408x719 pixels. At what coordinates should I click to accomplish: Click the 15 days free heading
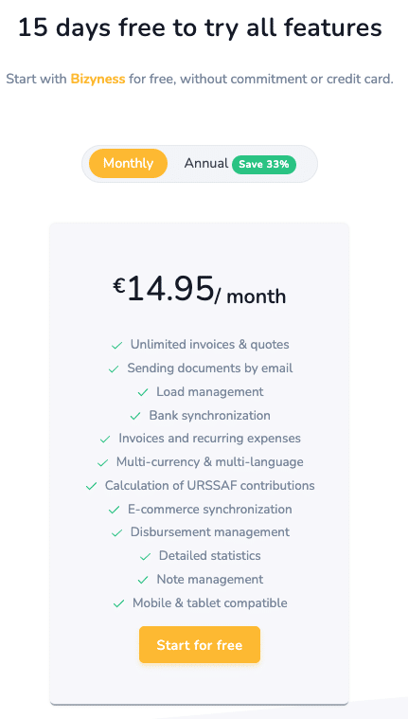pos(200,27)
